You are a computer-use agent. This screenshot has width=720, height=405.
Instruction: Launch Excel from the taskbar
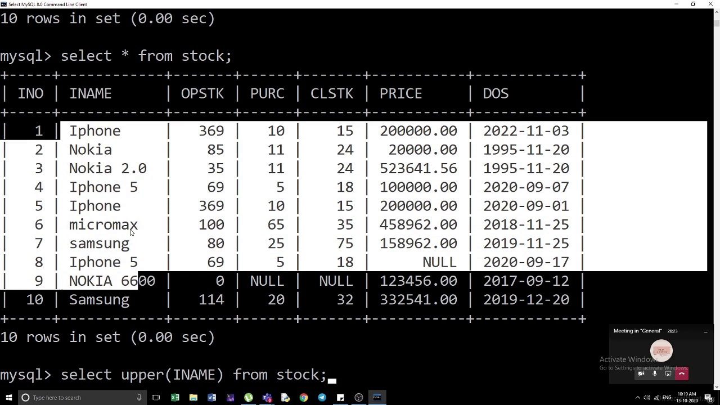coord(175,398)
